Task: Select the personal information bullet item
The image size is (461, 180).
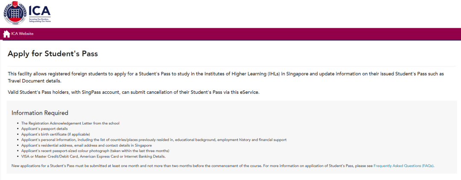Action: (154, 140)
